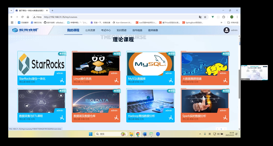Click the share icon on Linux操作系统 card
Screen dimensions: 273x146
(x=116, y=80)
